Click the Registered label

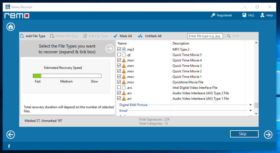click(224, 15)
